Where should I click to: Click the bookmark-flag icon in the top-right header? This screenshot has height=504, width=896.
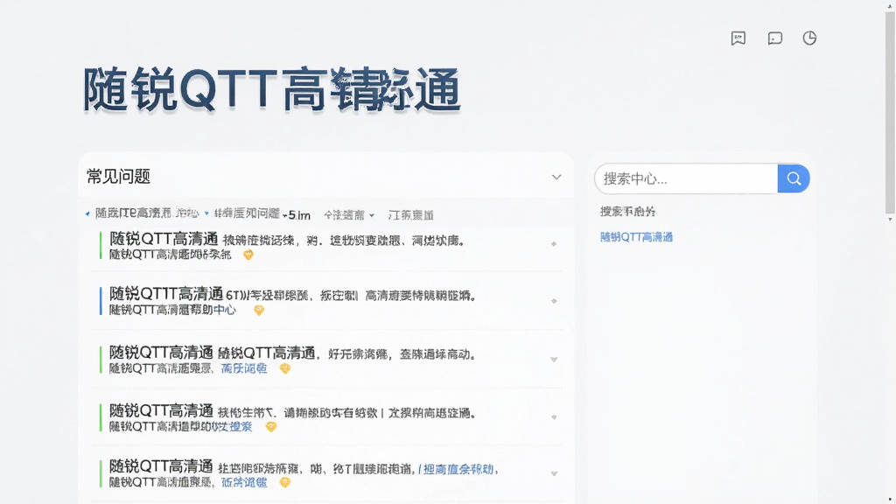click(x=738, y=38)
